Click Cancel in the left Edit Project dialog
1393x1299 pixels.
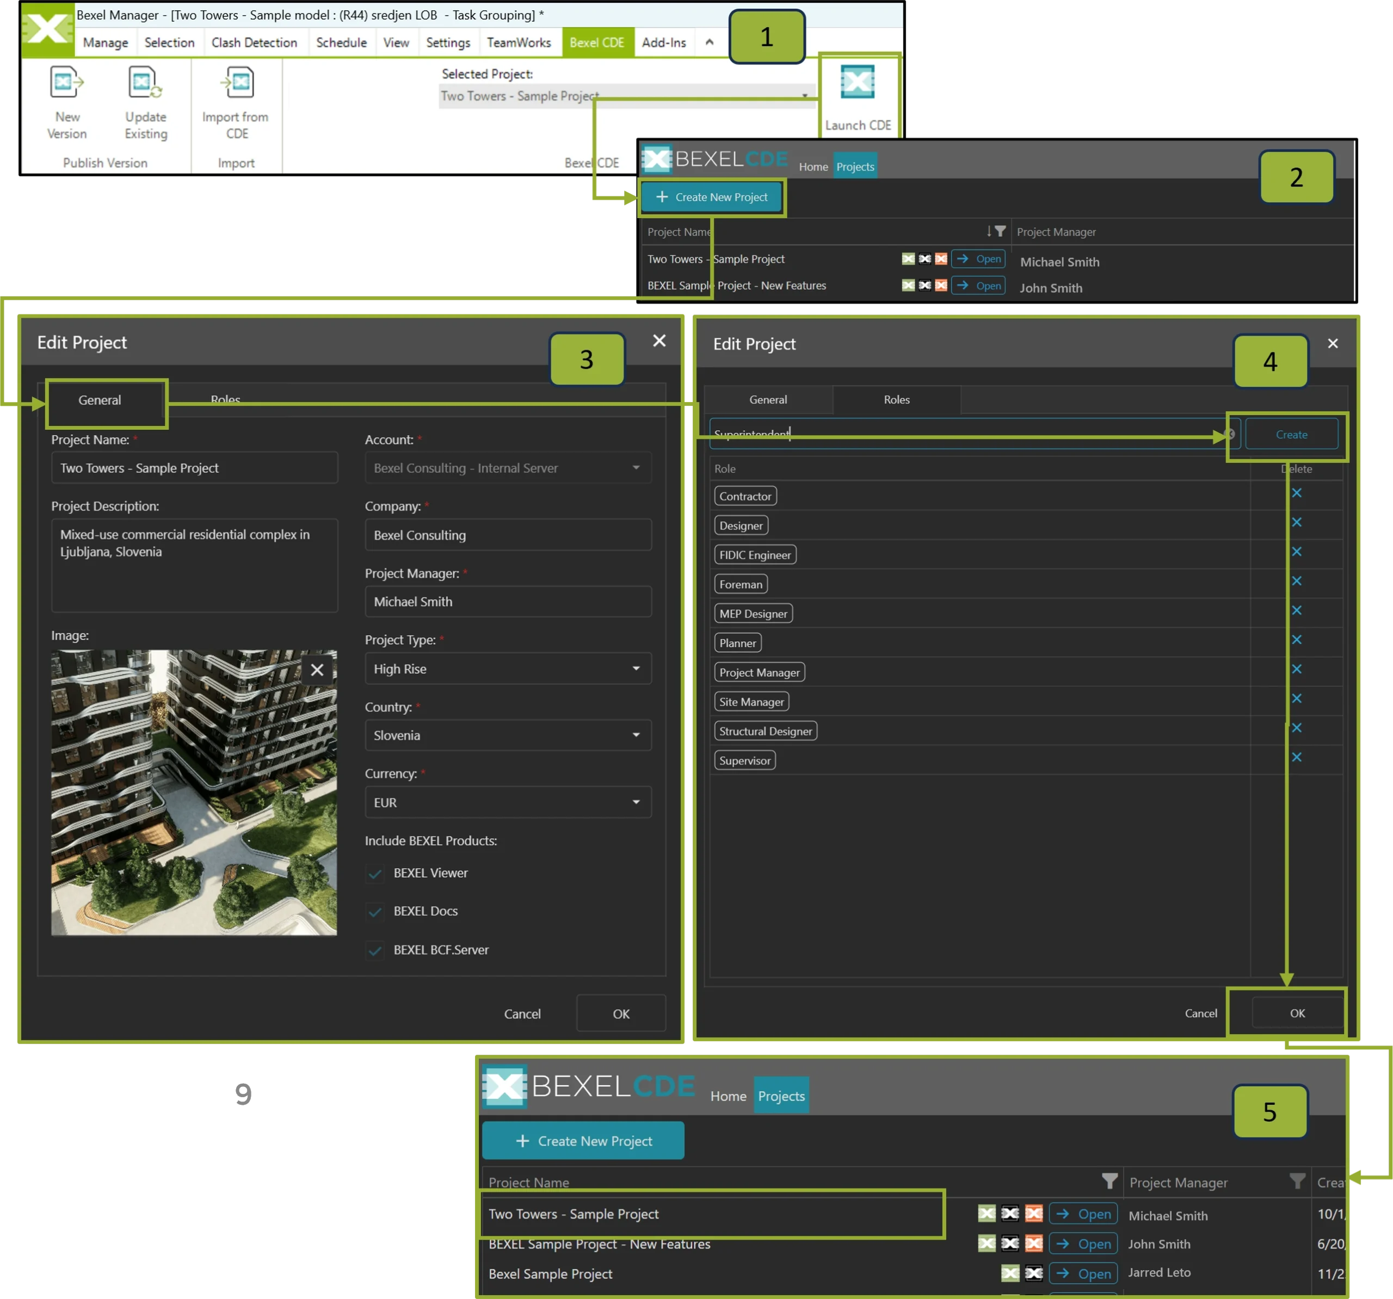point(522,1014)
